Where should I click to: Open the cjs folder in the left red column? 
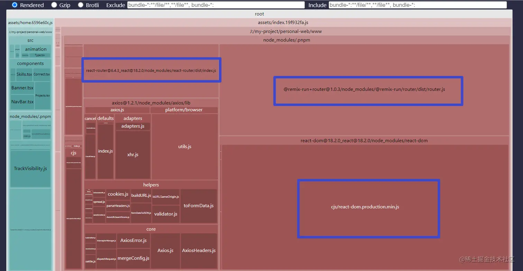click(x=74, y=152)
